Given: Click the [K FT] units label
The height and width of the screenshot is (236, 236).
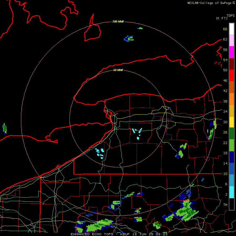Looking at the screenshot, I should pos(222,18).
